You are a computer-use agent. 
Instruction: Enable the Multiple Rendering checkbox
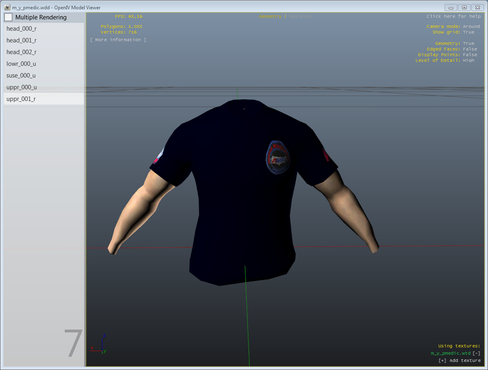coord(8,17)
